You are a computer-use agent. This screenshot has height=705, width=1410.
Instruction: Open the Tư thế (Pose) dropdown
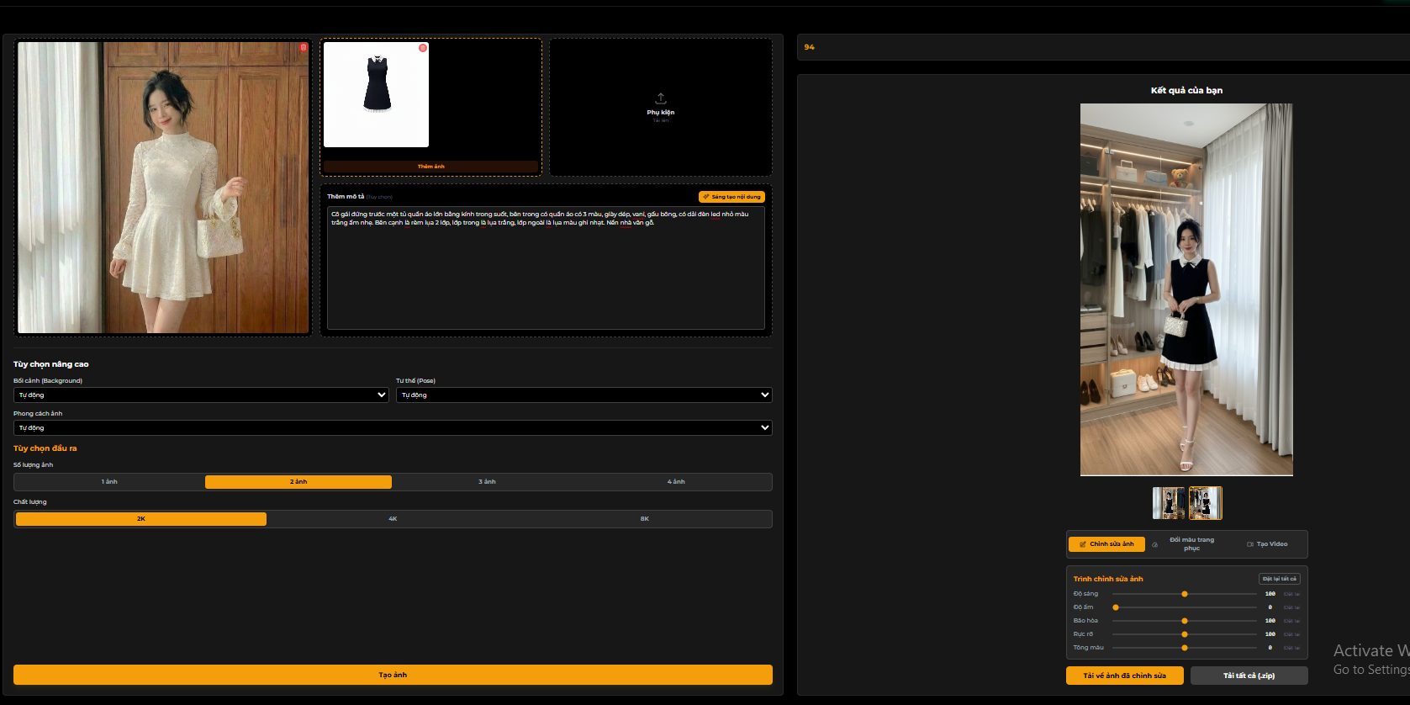point(584,395)
